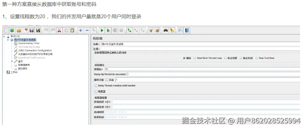Viewport: 305px width, 129px height.
Task: Click the Reset search brush icon
Action: [172, 30]
